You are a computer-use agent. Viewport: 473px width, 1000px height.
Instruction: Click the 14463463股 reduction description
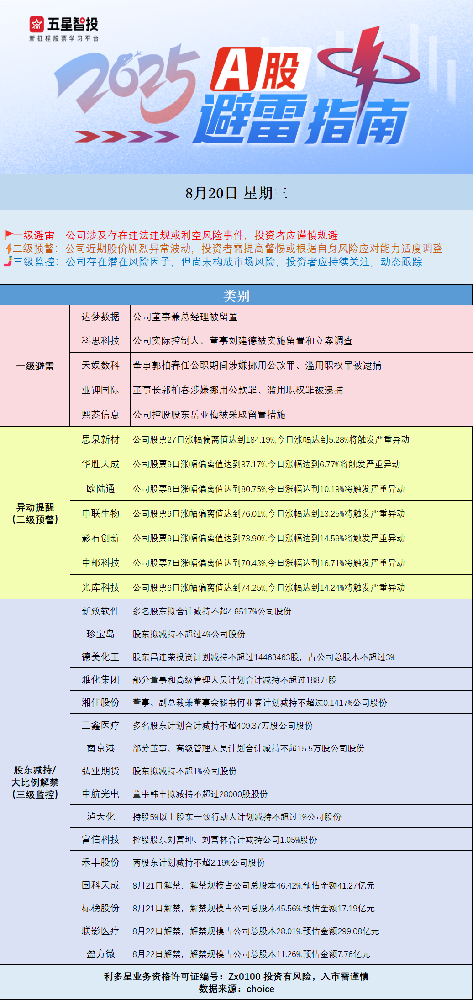(264, 657)
